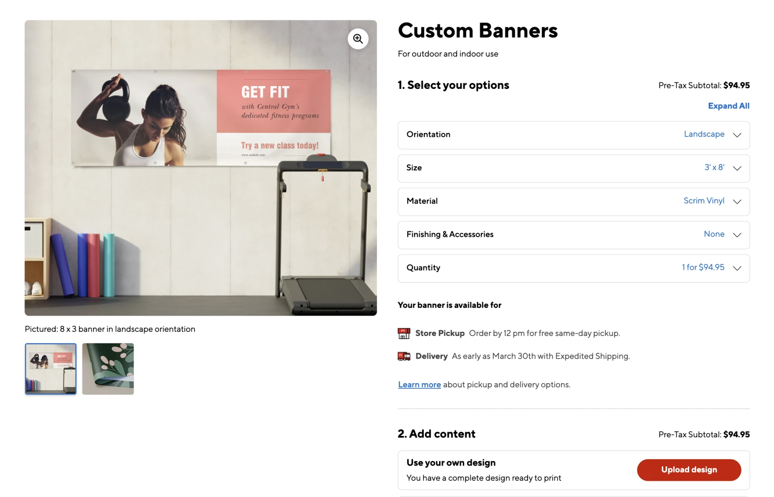Click the Size row chevron arrow

pos(737,168)
